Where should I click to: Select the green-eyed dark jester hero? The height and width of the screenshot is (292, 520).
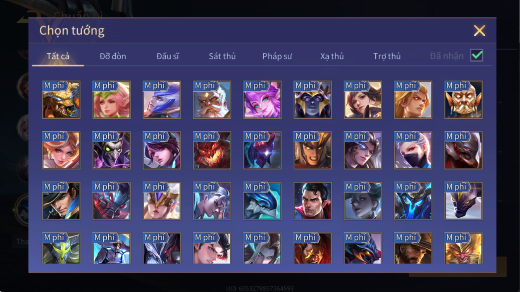point(112,150)
